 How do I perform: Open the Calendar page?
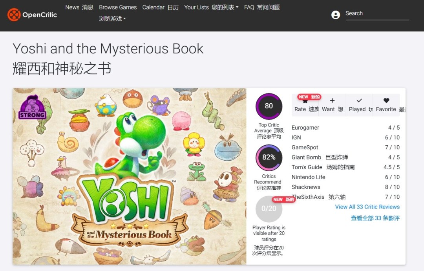tap(160, 7)
